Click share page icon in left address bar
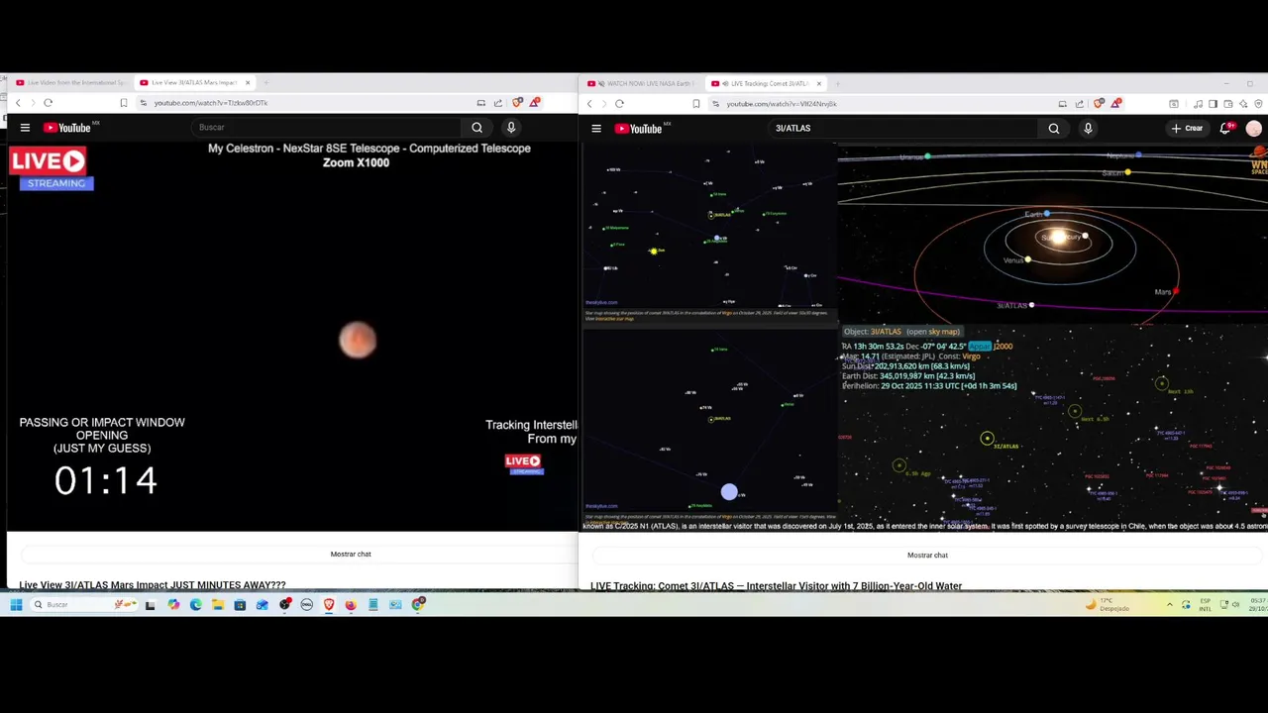This screenshot has width=1268, height=713. 498,103
